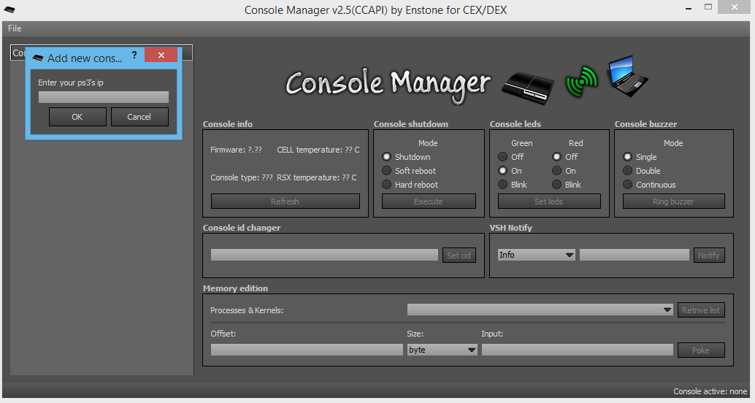This screenshot has height=403, width=755.
Task: Open the Processes & Kernels dropdown
Action: click(540, 310)
